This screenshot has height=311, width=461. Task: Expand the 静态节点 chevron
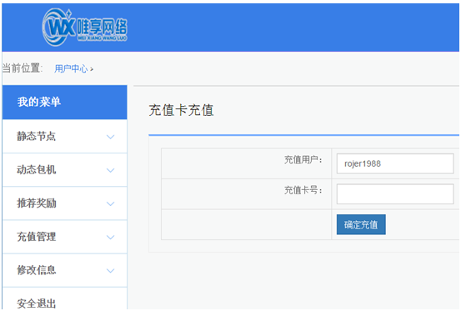click(x=110, y=137)
